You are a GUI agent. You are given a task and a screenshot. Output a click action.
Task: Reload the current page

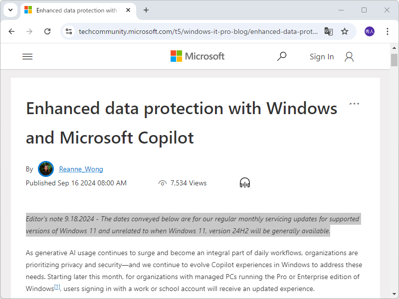[x=47, y=31]
